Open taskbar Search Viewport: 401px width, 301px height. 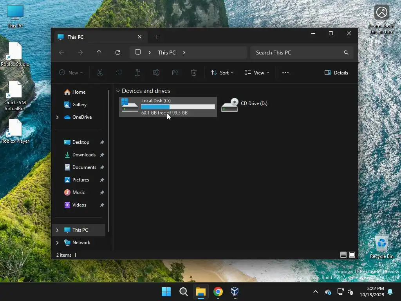184,292
